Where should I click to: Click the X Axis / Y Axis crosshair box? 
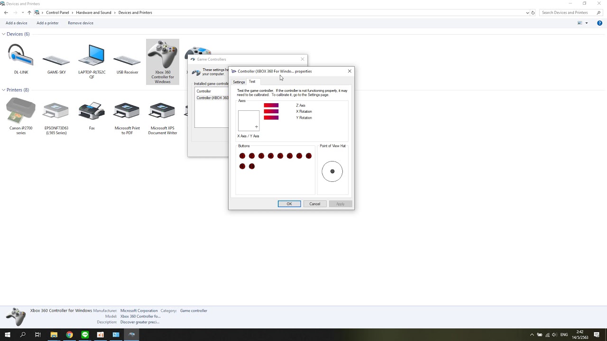click(248, 121)
